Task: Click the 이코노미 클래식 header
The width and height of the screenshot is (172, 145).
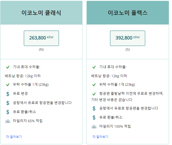Action: coord(41,13)
